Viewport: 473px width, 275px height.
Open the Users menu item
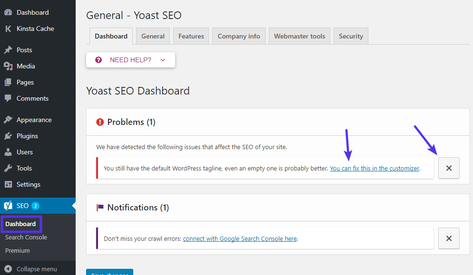38,152
